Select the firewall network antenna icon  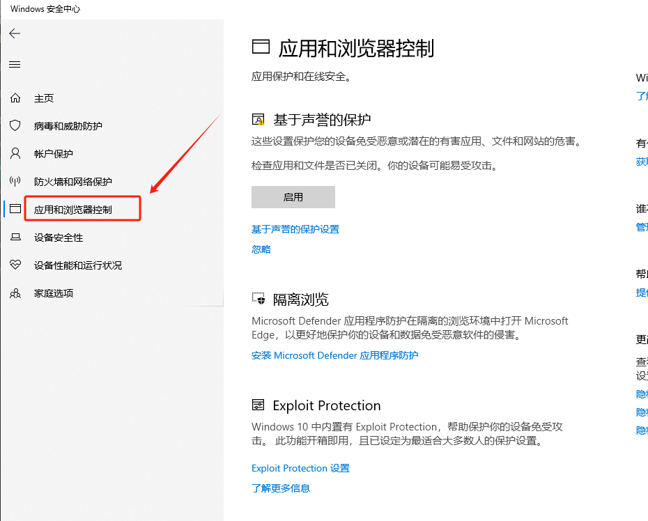tap(15, 181)
